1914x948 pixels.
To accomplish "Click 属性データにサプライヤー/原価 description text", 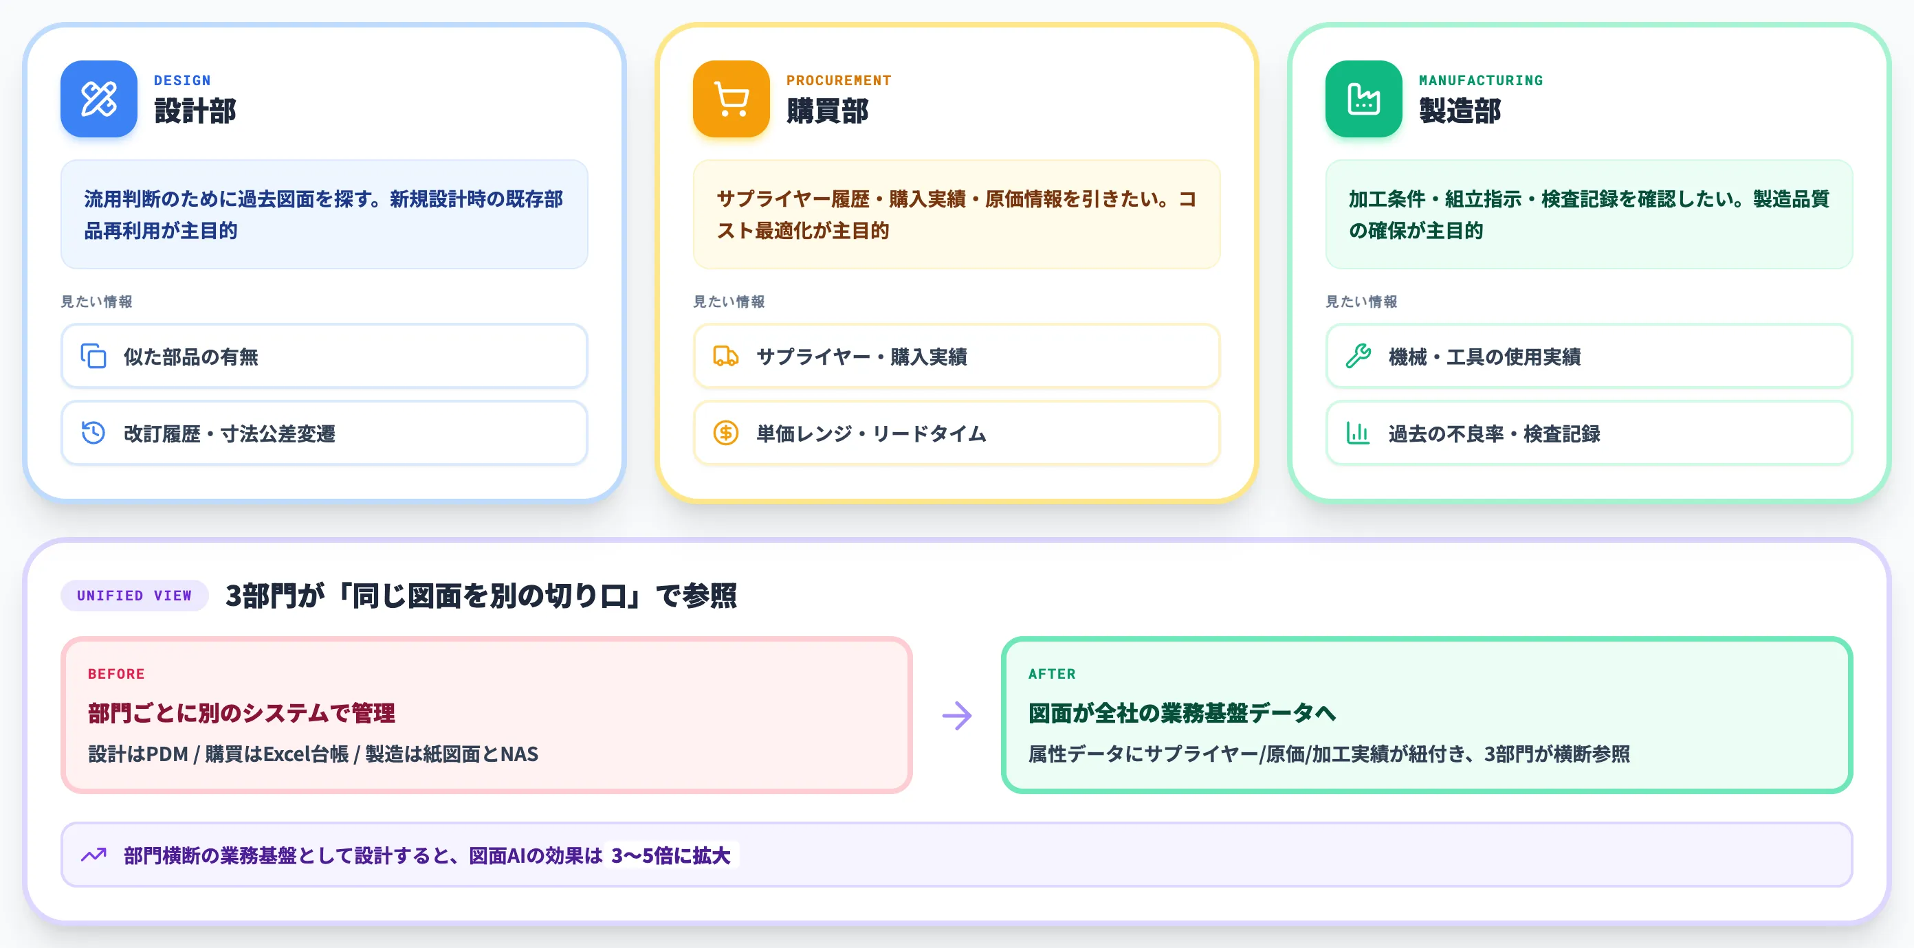I will tap(1328, 754).
